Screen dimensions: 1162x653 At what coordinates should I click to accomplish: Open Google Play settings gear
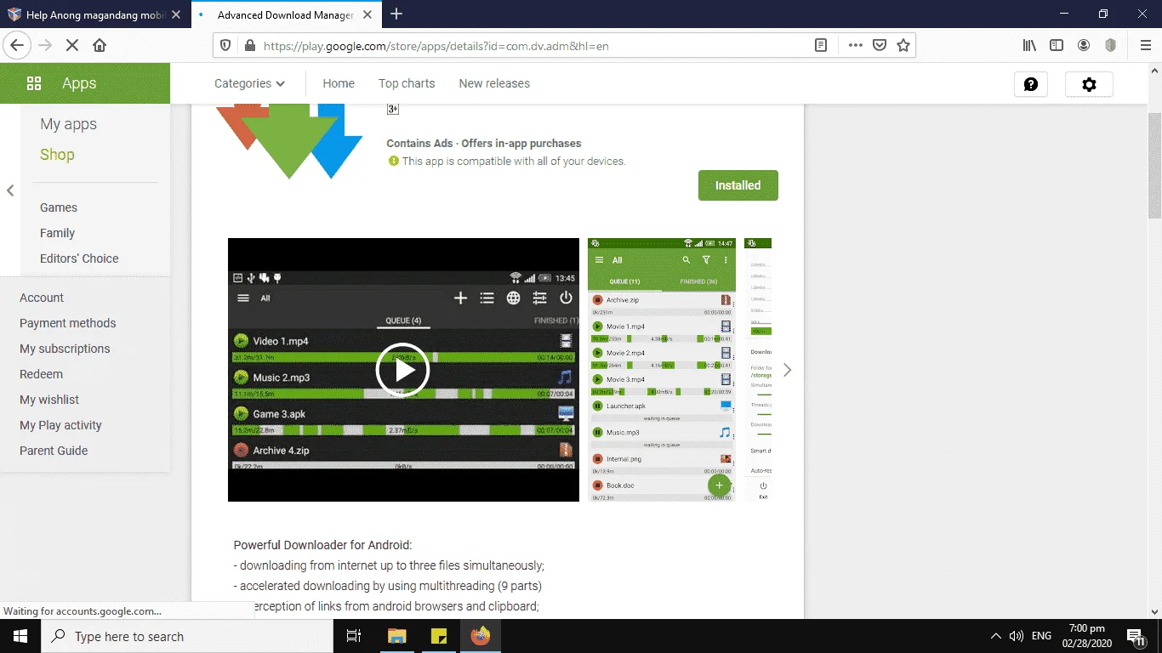[x=1089, y=84]
